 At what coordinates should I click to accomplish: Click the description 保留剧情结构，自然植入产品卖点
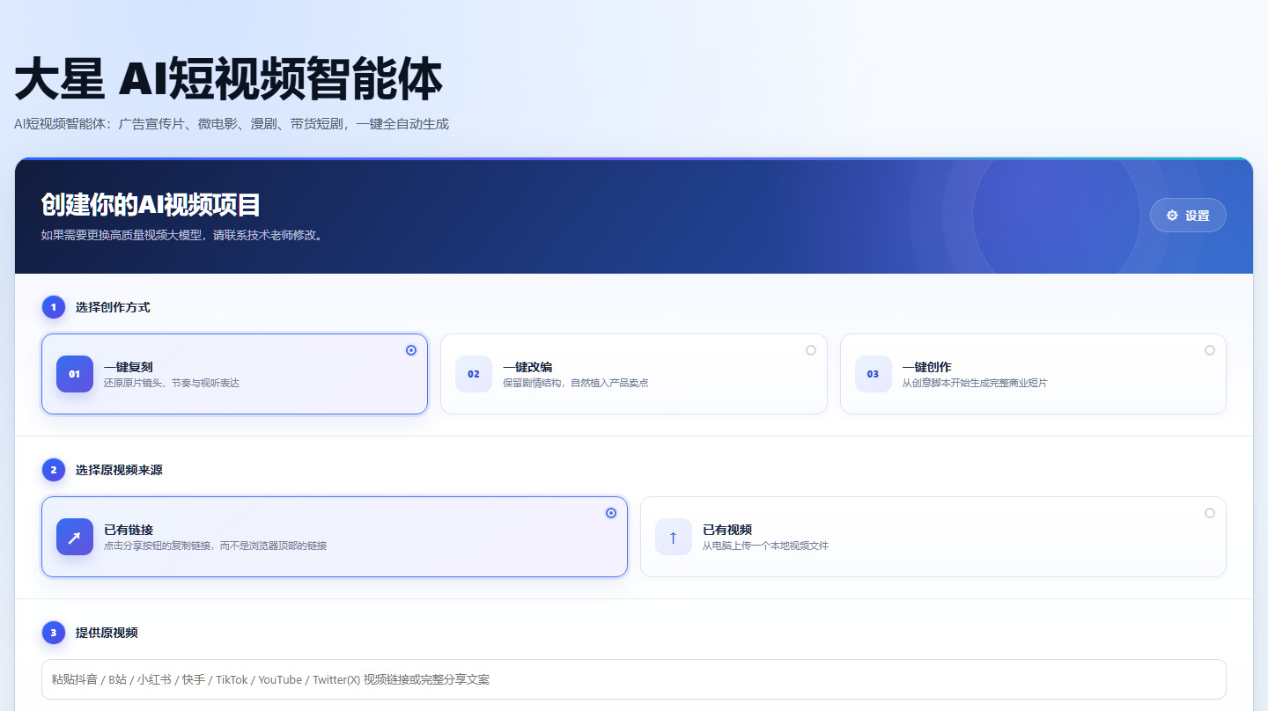tap(576, 383)
